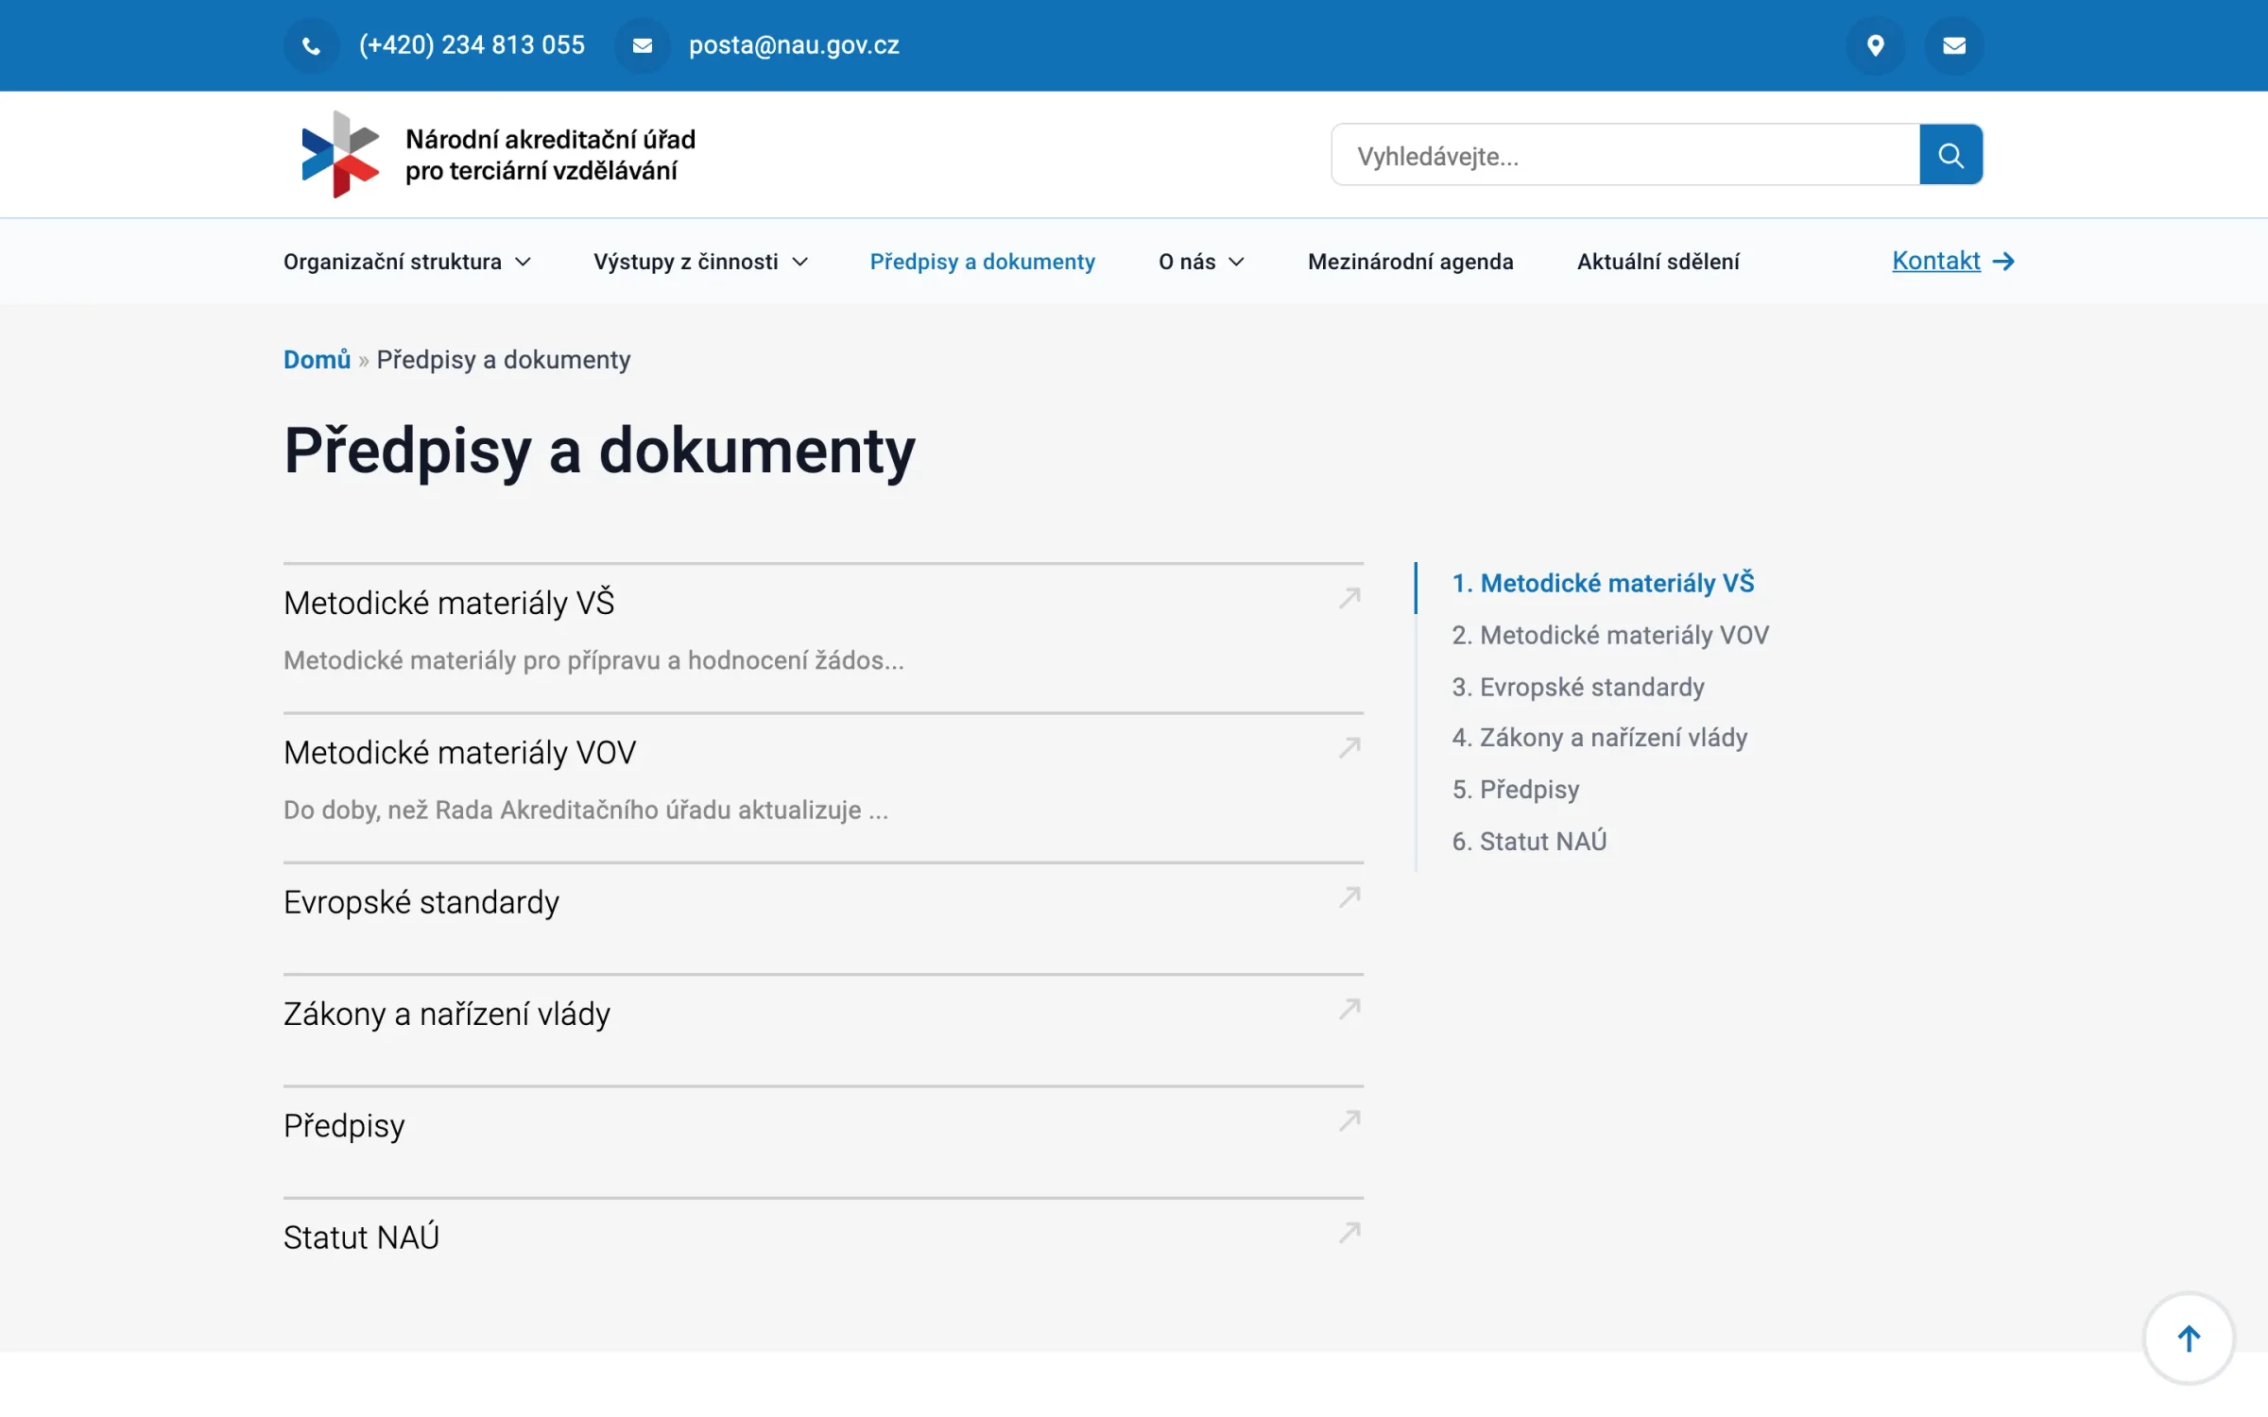Go to Domů breadcrumb link

coord(317,360)
